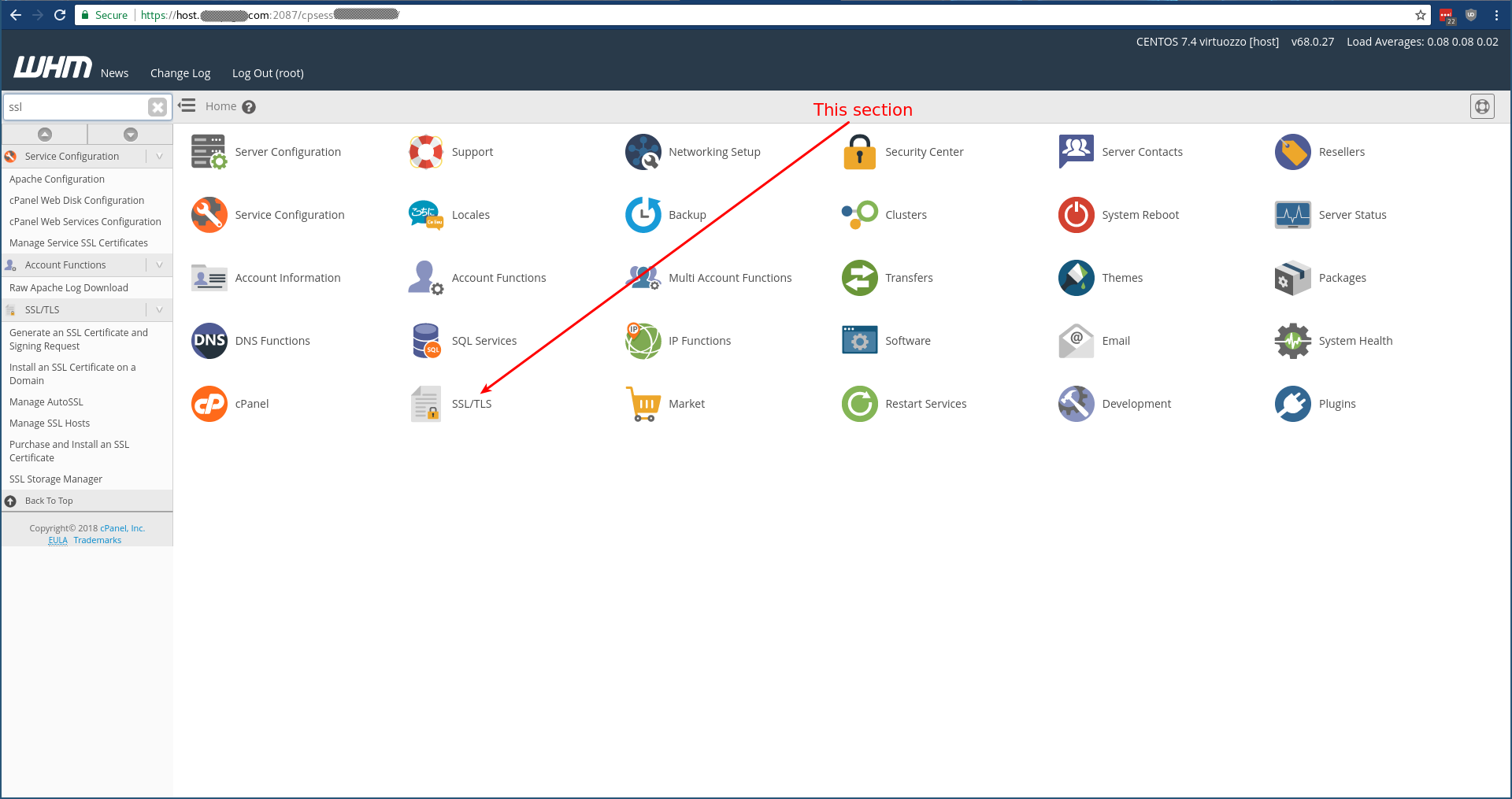
Task: Collapse all sidebar categories with up arrow
Action: click(x=45, y=135)
